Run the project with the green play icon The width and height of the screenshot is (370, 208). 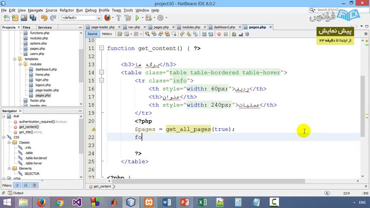(137, 18)
